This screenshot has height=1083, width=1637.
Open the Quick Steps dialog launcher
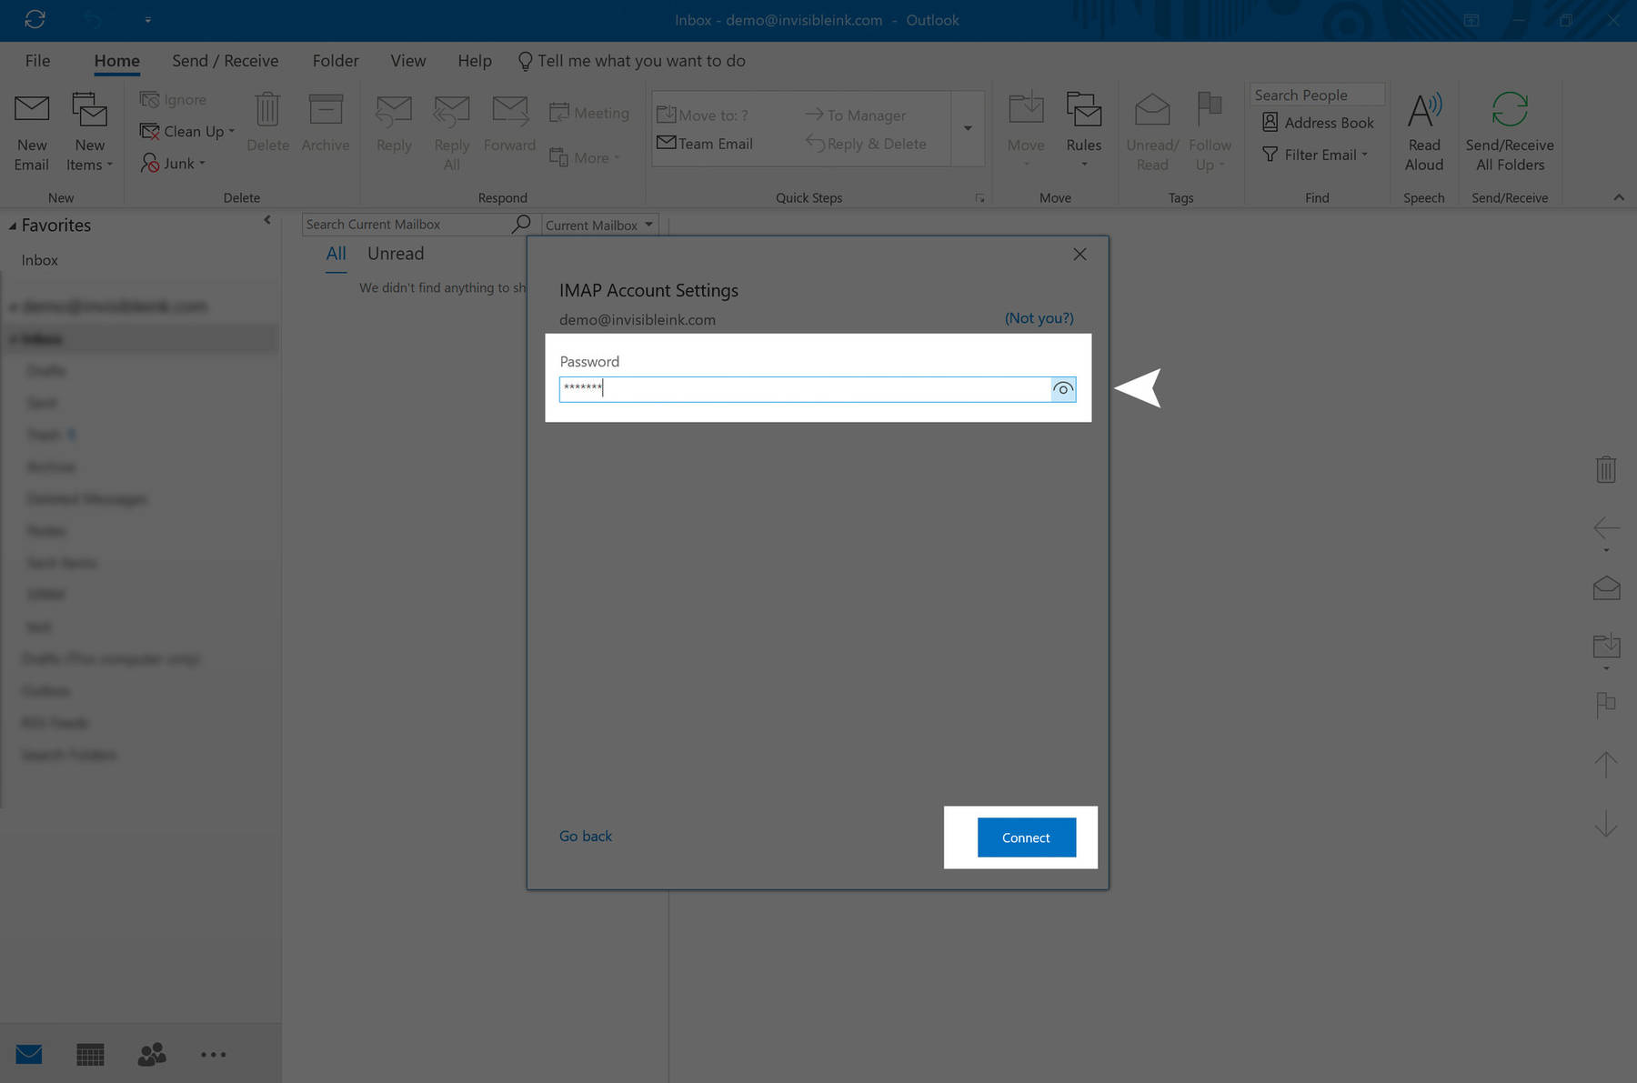pos(979,198)
